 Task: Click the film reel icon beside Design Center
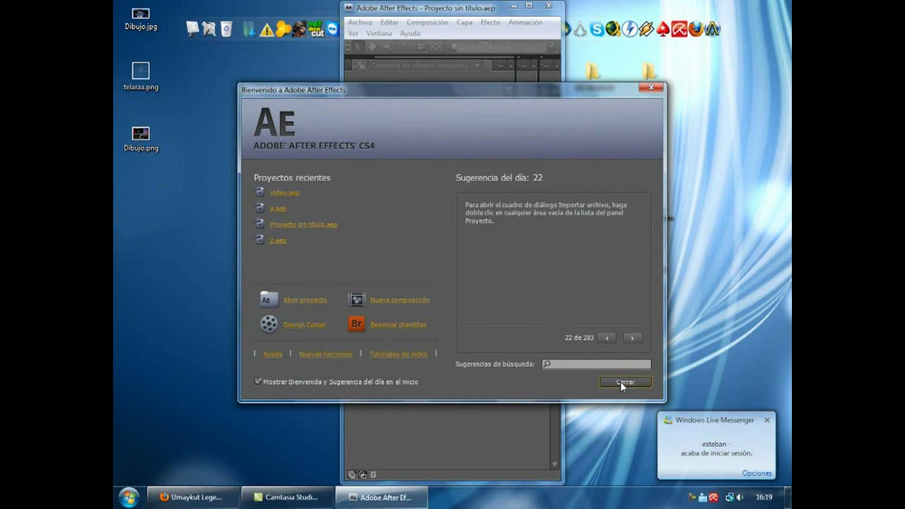(x=269, y=324)
